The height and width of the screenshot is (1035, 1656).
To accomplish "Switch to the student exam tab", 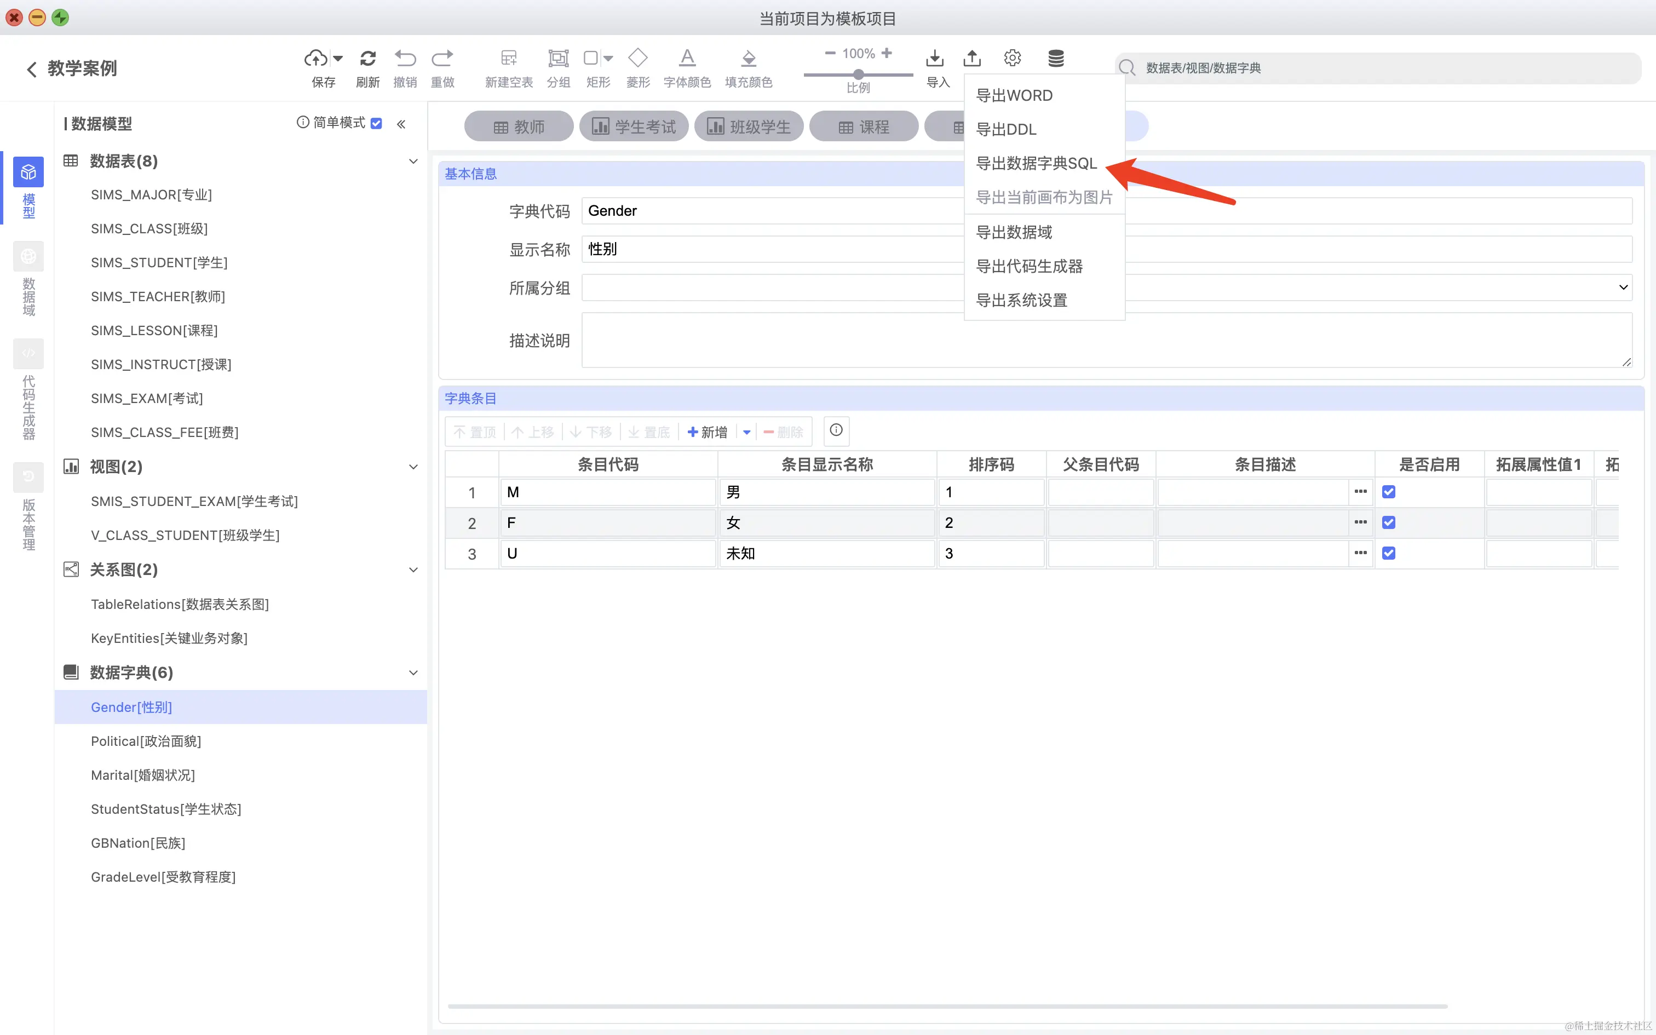I will click(x=634, y=127).
